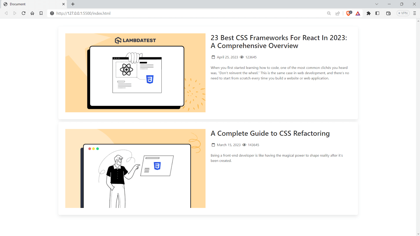Click the scrollbar down arrow
The height and width of the screenshot is (236, 420).
[x=418, y=234]
